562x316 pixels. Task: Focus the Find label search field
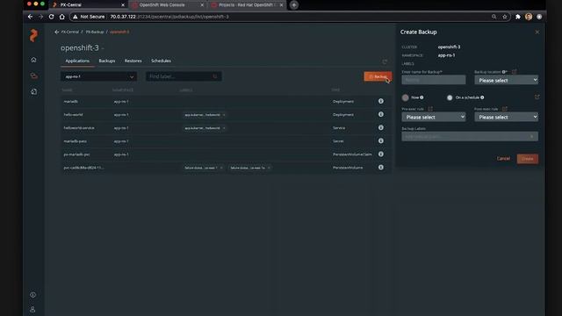point(184,76)
